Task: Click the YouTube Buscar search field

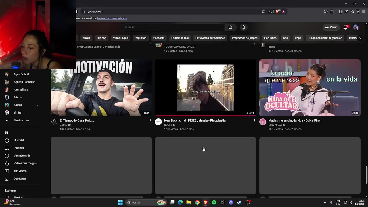Action: coord(173,27)
